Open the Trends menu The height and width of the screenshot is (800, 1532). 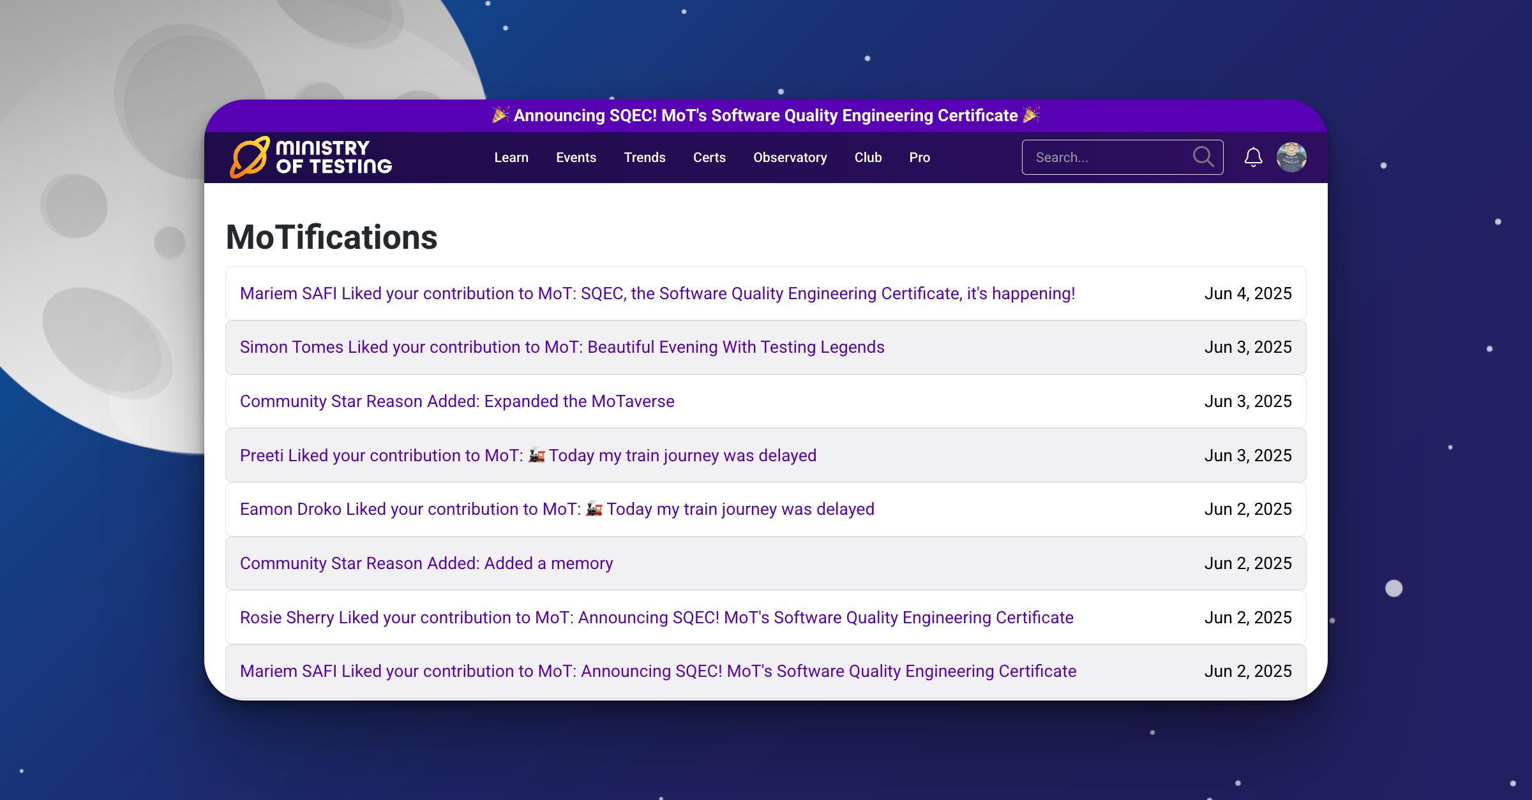[645, 158]
